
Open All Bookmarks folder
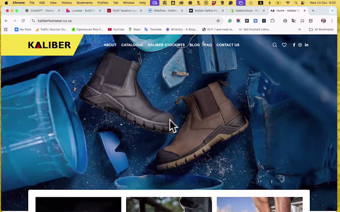point(321,29)
